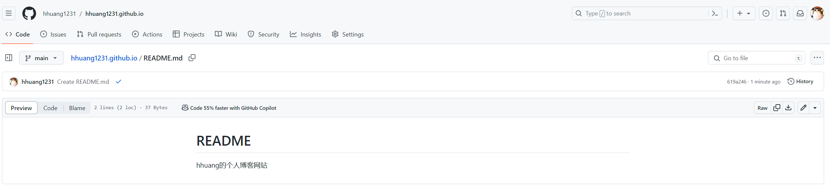Focus the Go to file input
830x191 pixels.
[x=756, y=58]
